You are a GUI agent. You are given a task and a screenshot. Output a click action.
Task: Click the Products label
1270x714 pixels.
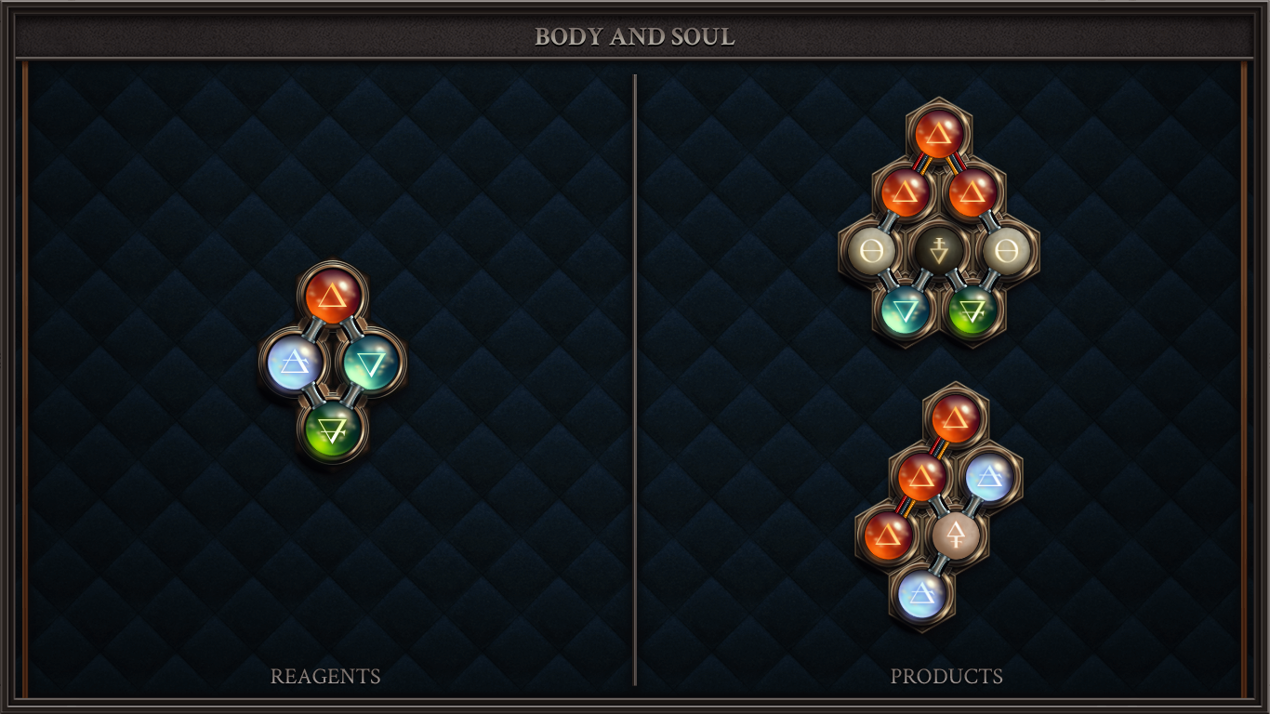click(x=946, y=677)
